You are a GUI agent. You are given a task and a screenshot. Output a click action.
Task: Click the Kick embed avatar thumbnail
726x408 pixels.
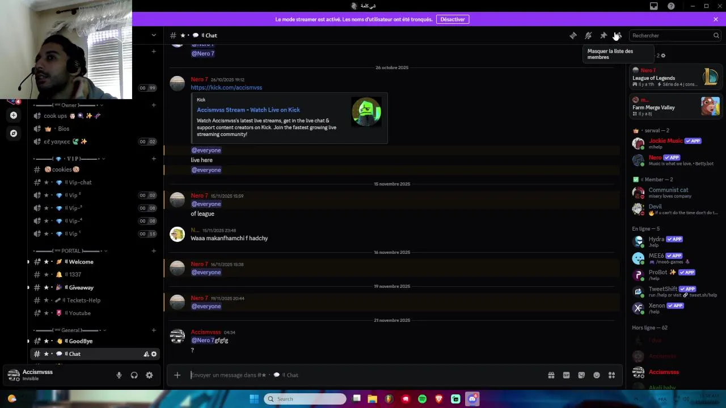point(366,112)
